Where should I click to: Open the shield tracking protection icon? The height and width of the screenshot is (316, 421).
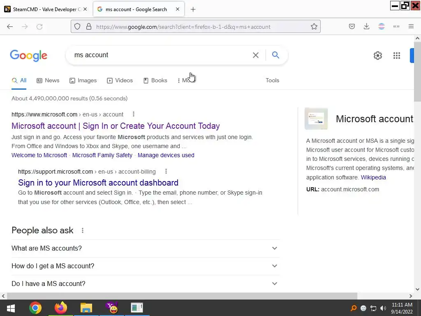coord(77,27)
